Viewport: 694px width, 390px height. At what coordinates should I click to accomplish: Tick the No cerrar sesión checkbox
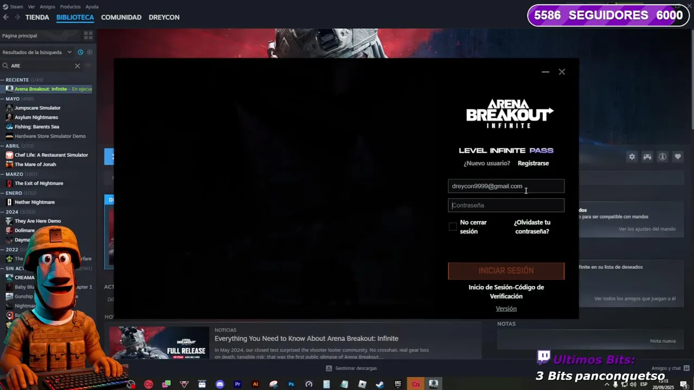[x=453, y=227]
